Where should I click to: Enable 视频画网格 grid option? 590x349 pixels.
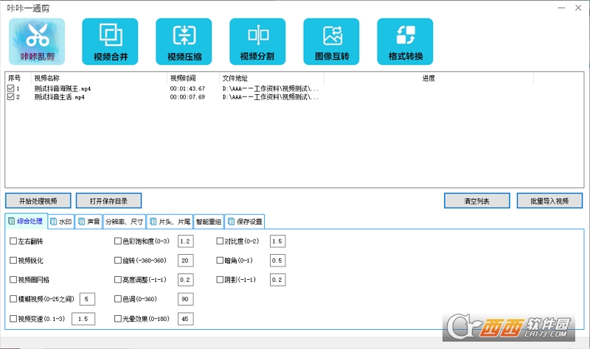coord(13,280)
